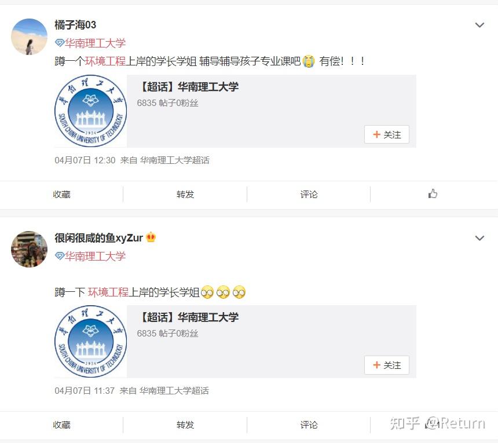Open the username 橘子海03
Image resolution: width=498 pixels, height=443 pixels.
click(x=75, y=25)
